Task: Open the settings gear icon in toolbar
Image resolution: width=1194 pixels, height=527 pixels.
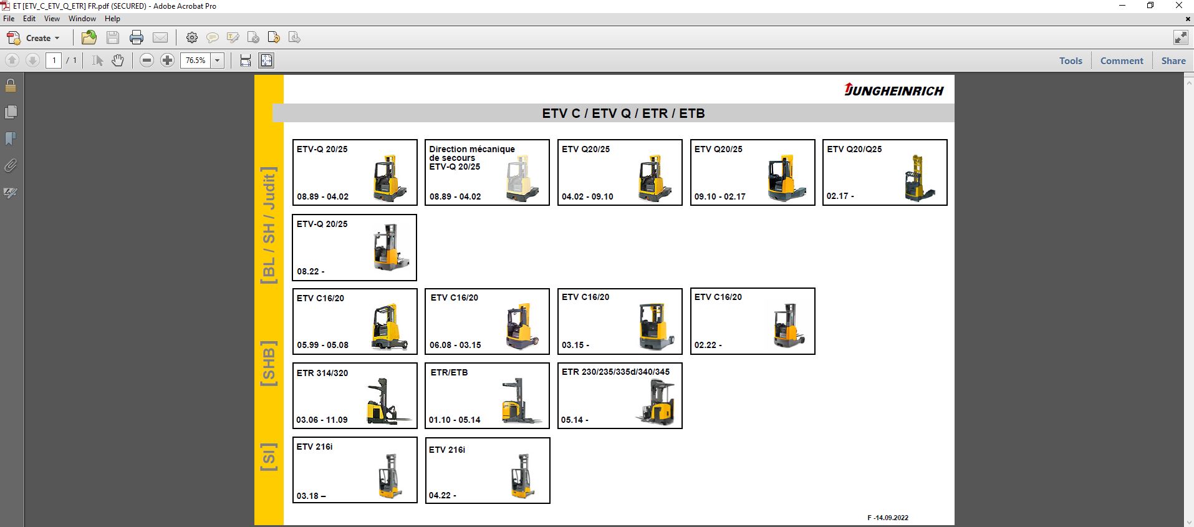Action: coord(192,38)
